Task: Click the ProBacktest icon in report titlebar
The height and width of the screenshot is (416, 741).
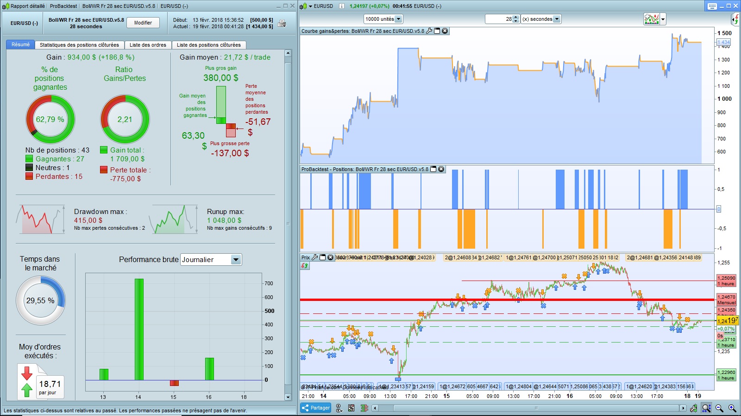Action: coord(6,6)
